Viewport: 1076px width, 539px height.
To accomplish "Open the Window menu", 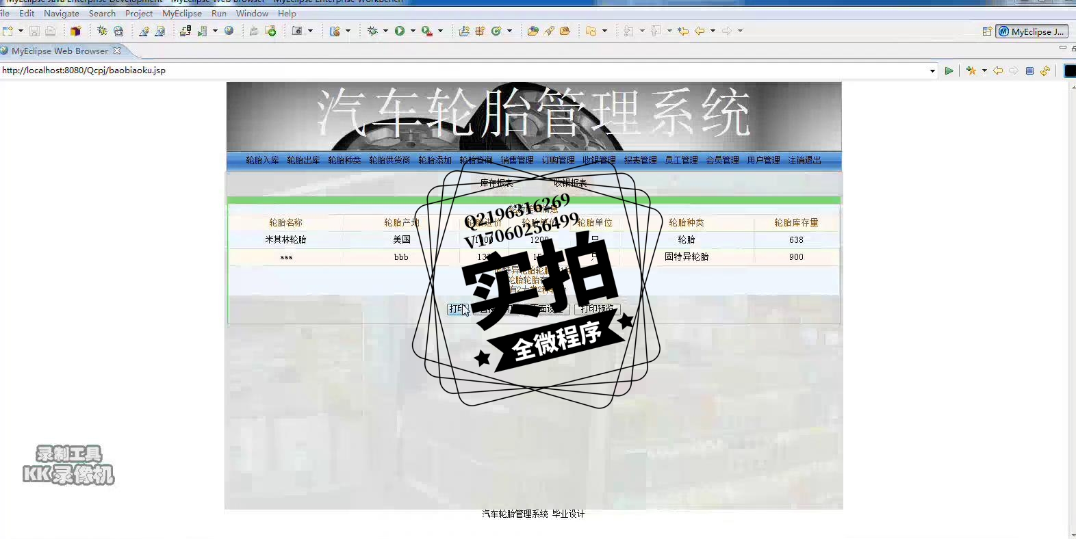I will tap(252, 13).
